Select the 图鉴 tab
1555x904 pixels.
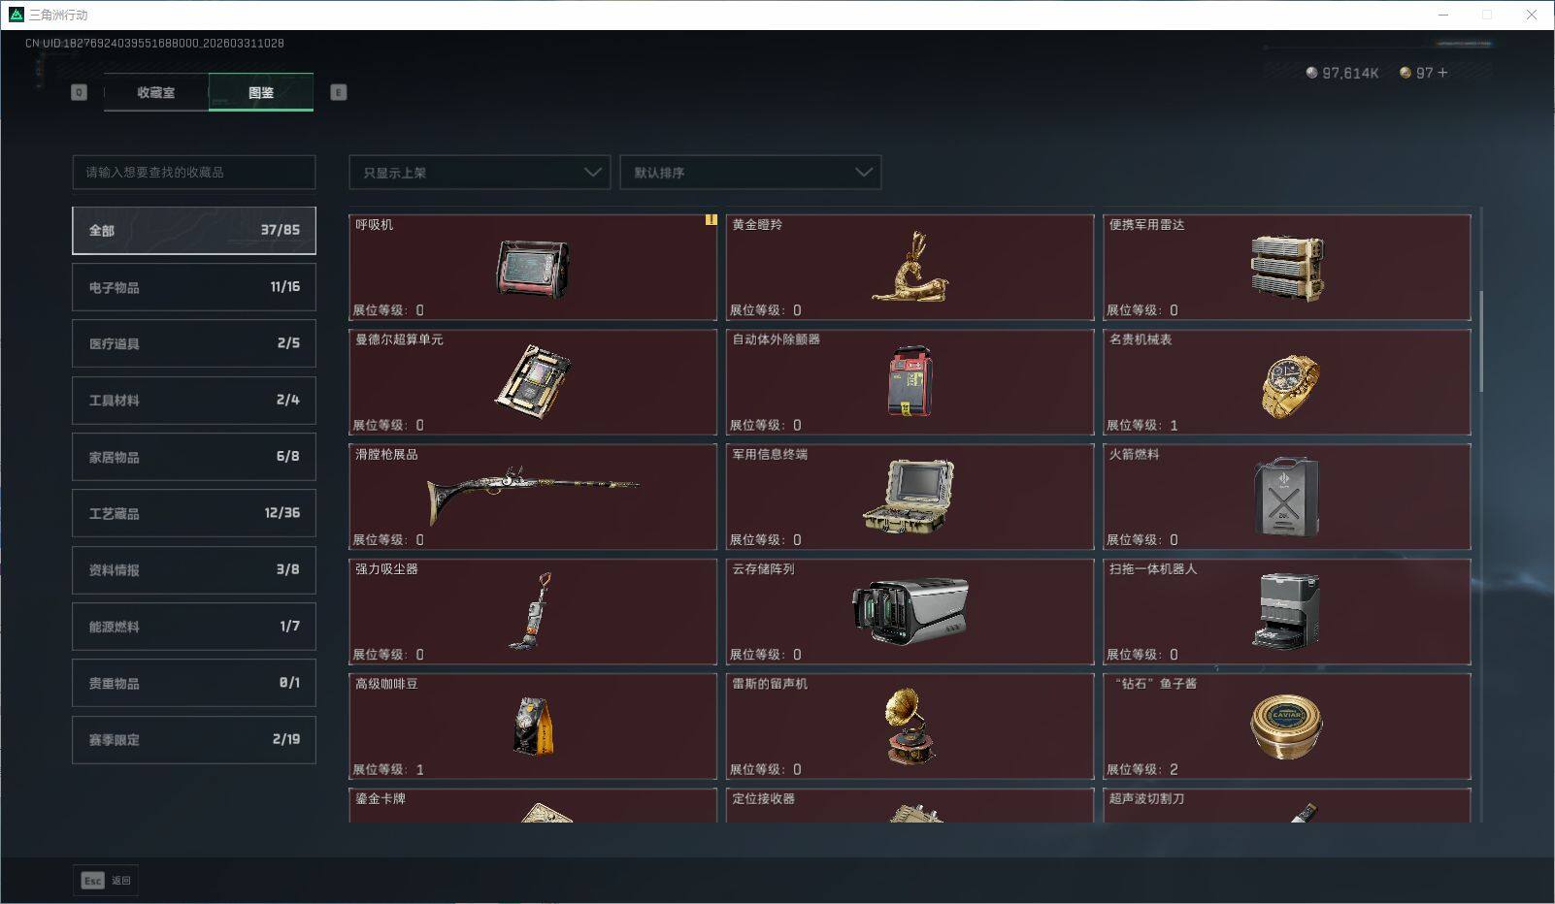click(261, 92)
